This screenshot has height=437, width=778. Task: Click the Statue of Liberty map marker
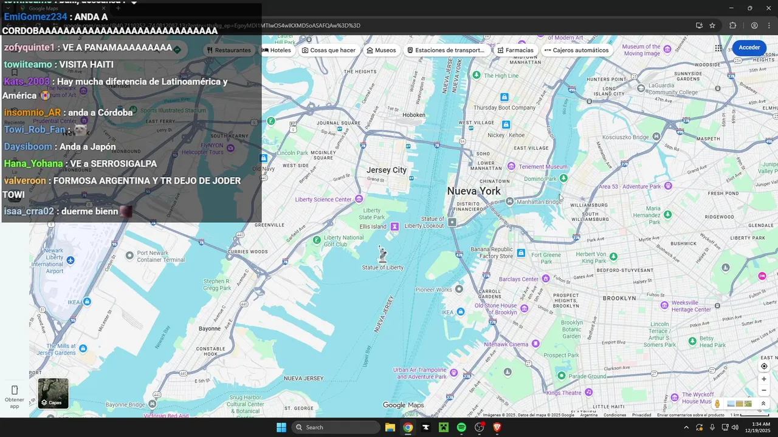pyautogui.click(x=383, y=253)
